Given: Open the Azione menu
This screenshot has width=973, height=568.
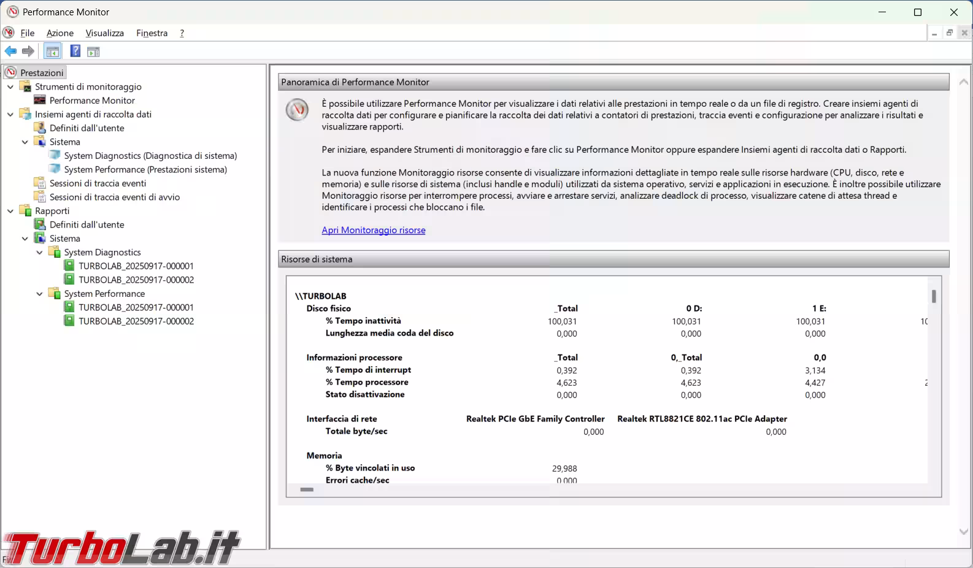Looking at the screenshot, I should tap(60, 33).
